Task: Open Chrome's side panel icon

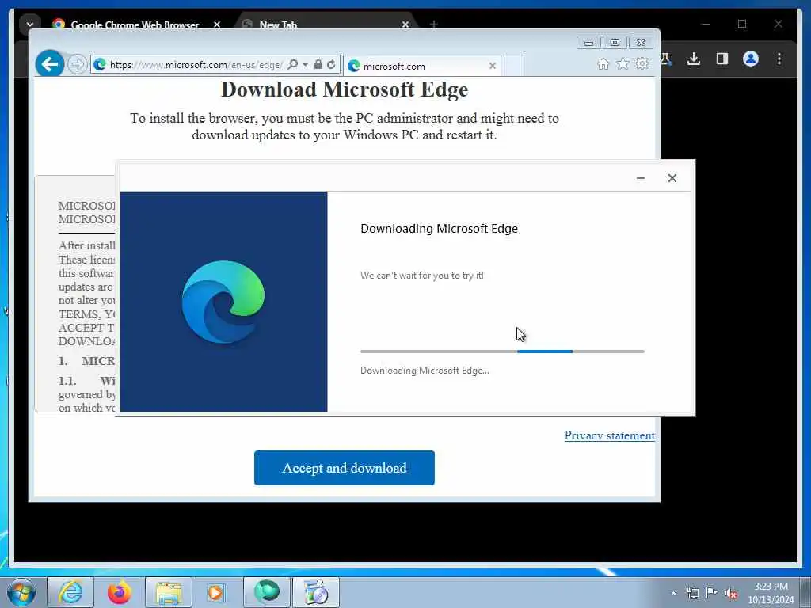Action: point(722,59)
